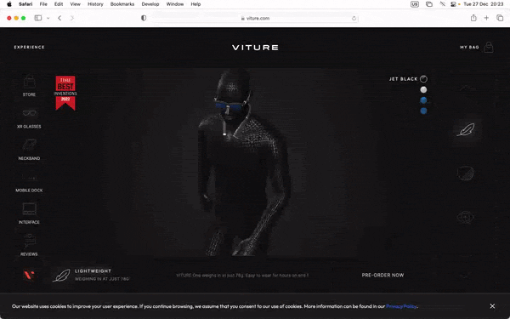Expand the sidebar options chevron
This screenshot has width=510, height=319.
pos(48,18)
